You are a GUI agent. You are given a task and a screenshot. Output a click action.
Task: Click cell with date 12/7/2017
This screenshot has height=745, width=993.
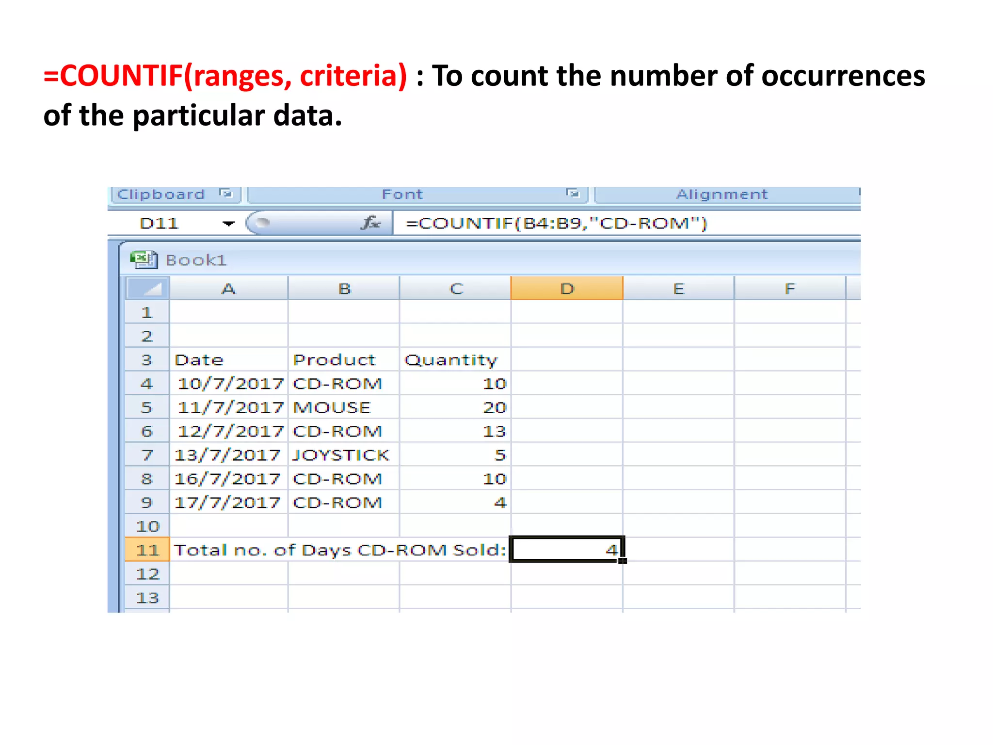pos(229,431)
